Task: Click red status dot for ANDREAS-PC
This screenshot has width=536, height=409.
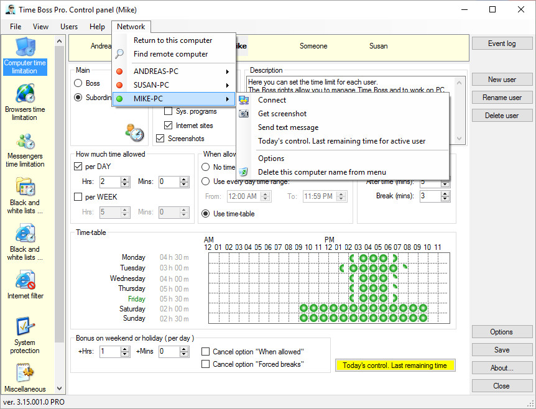Action: 119,71
